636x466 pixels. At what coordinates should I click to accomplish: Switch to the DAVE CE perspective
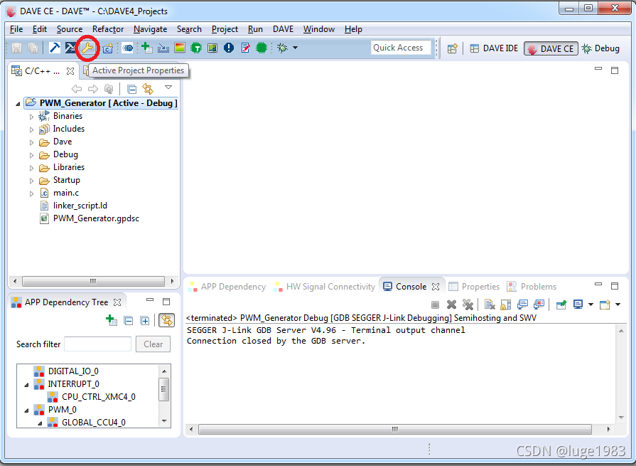(x=551, y=48)
